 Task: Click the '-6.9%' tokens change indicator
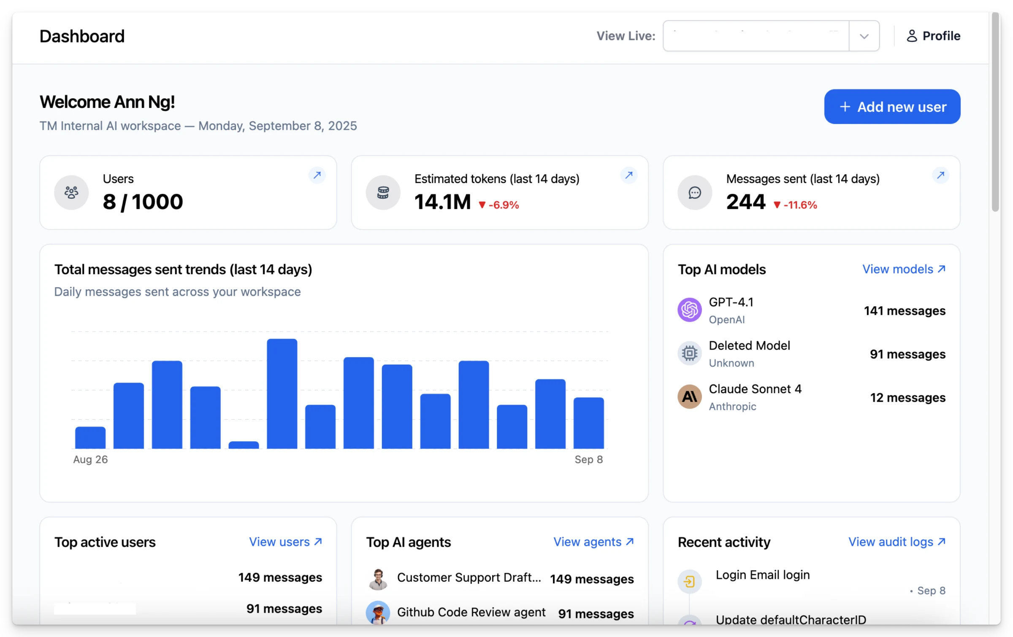click(x=498, y=205)
